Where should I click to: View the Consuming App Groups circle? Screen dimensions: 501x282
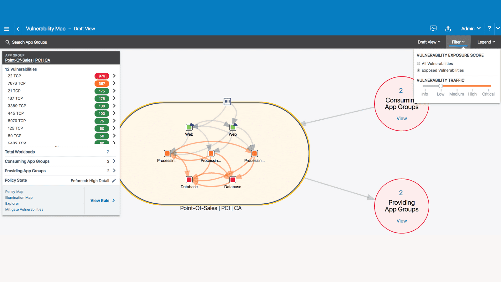[x=402, y=118]
